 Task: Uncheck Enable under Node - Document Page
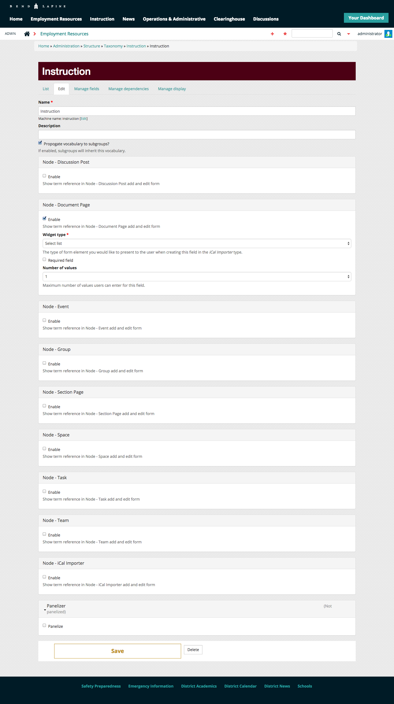(44, 218)
